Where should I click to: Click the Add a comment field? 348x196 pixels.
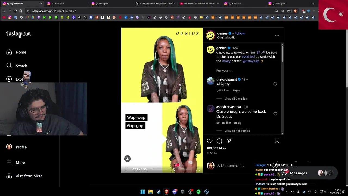(231, 166)
